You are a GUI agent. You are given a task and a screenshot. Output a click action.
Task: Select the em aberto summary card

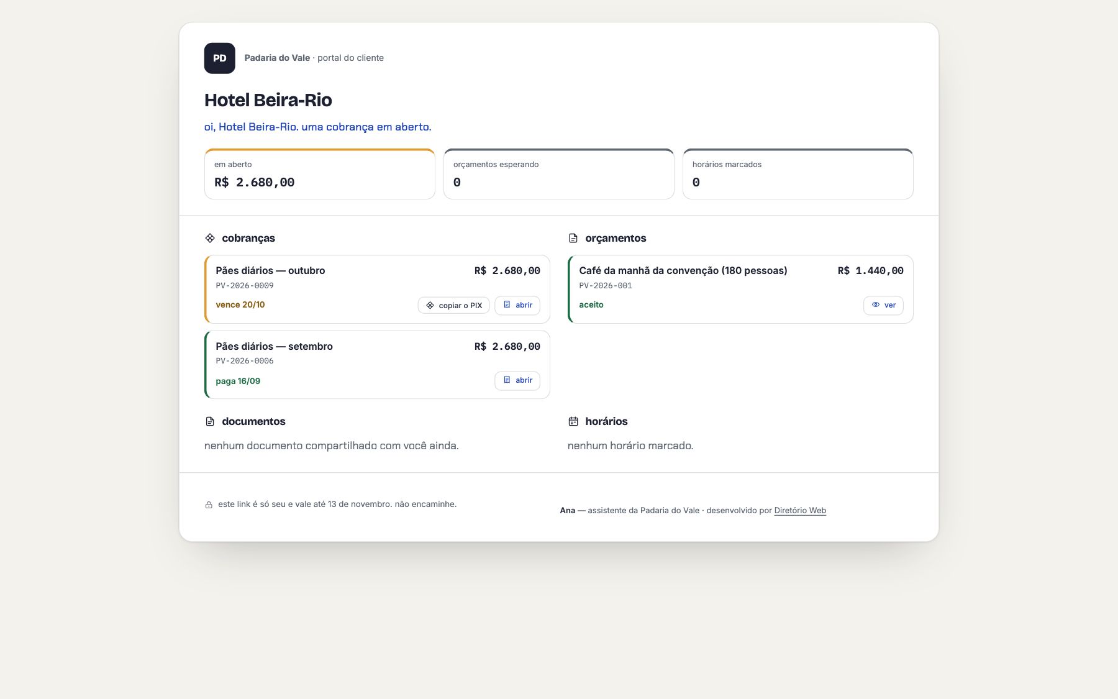pos(319,174)
